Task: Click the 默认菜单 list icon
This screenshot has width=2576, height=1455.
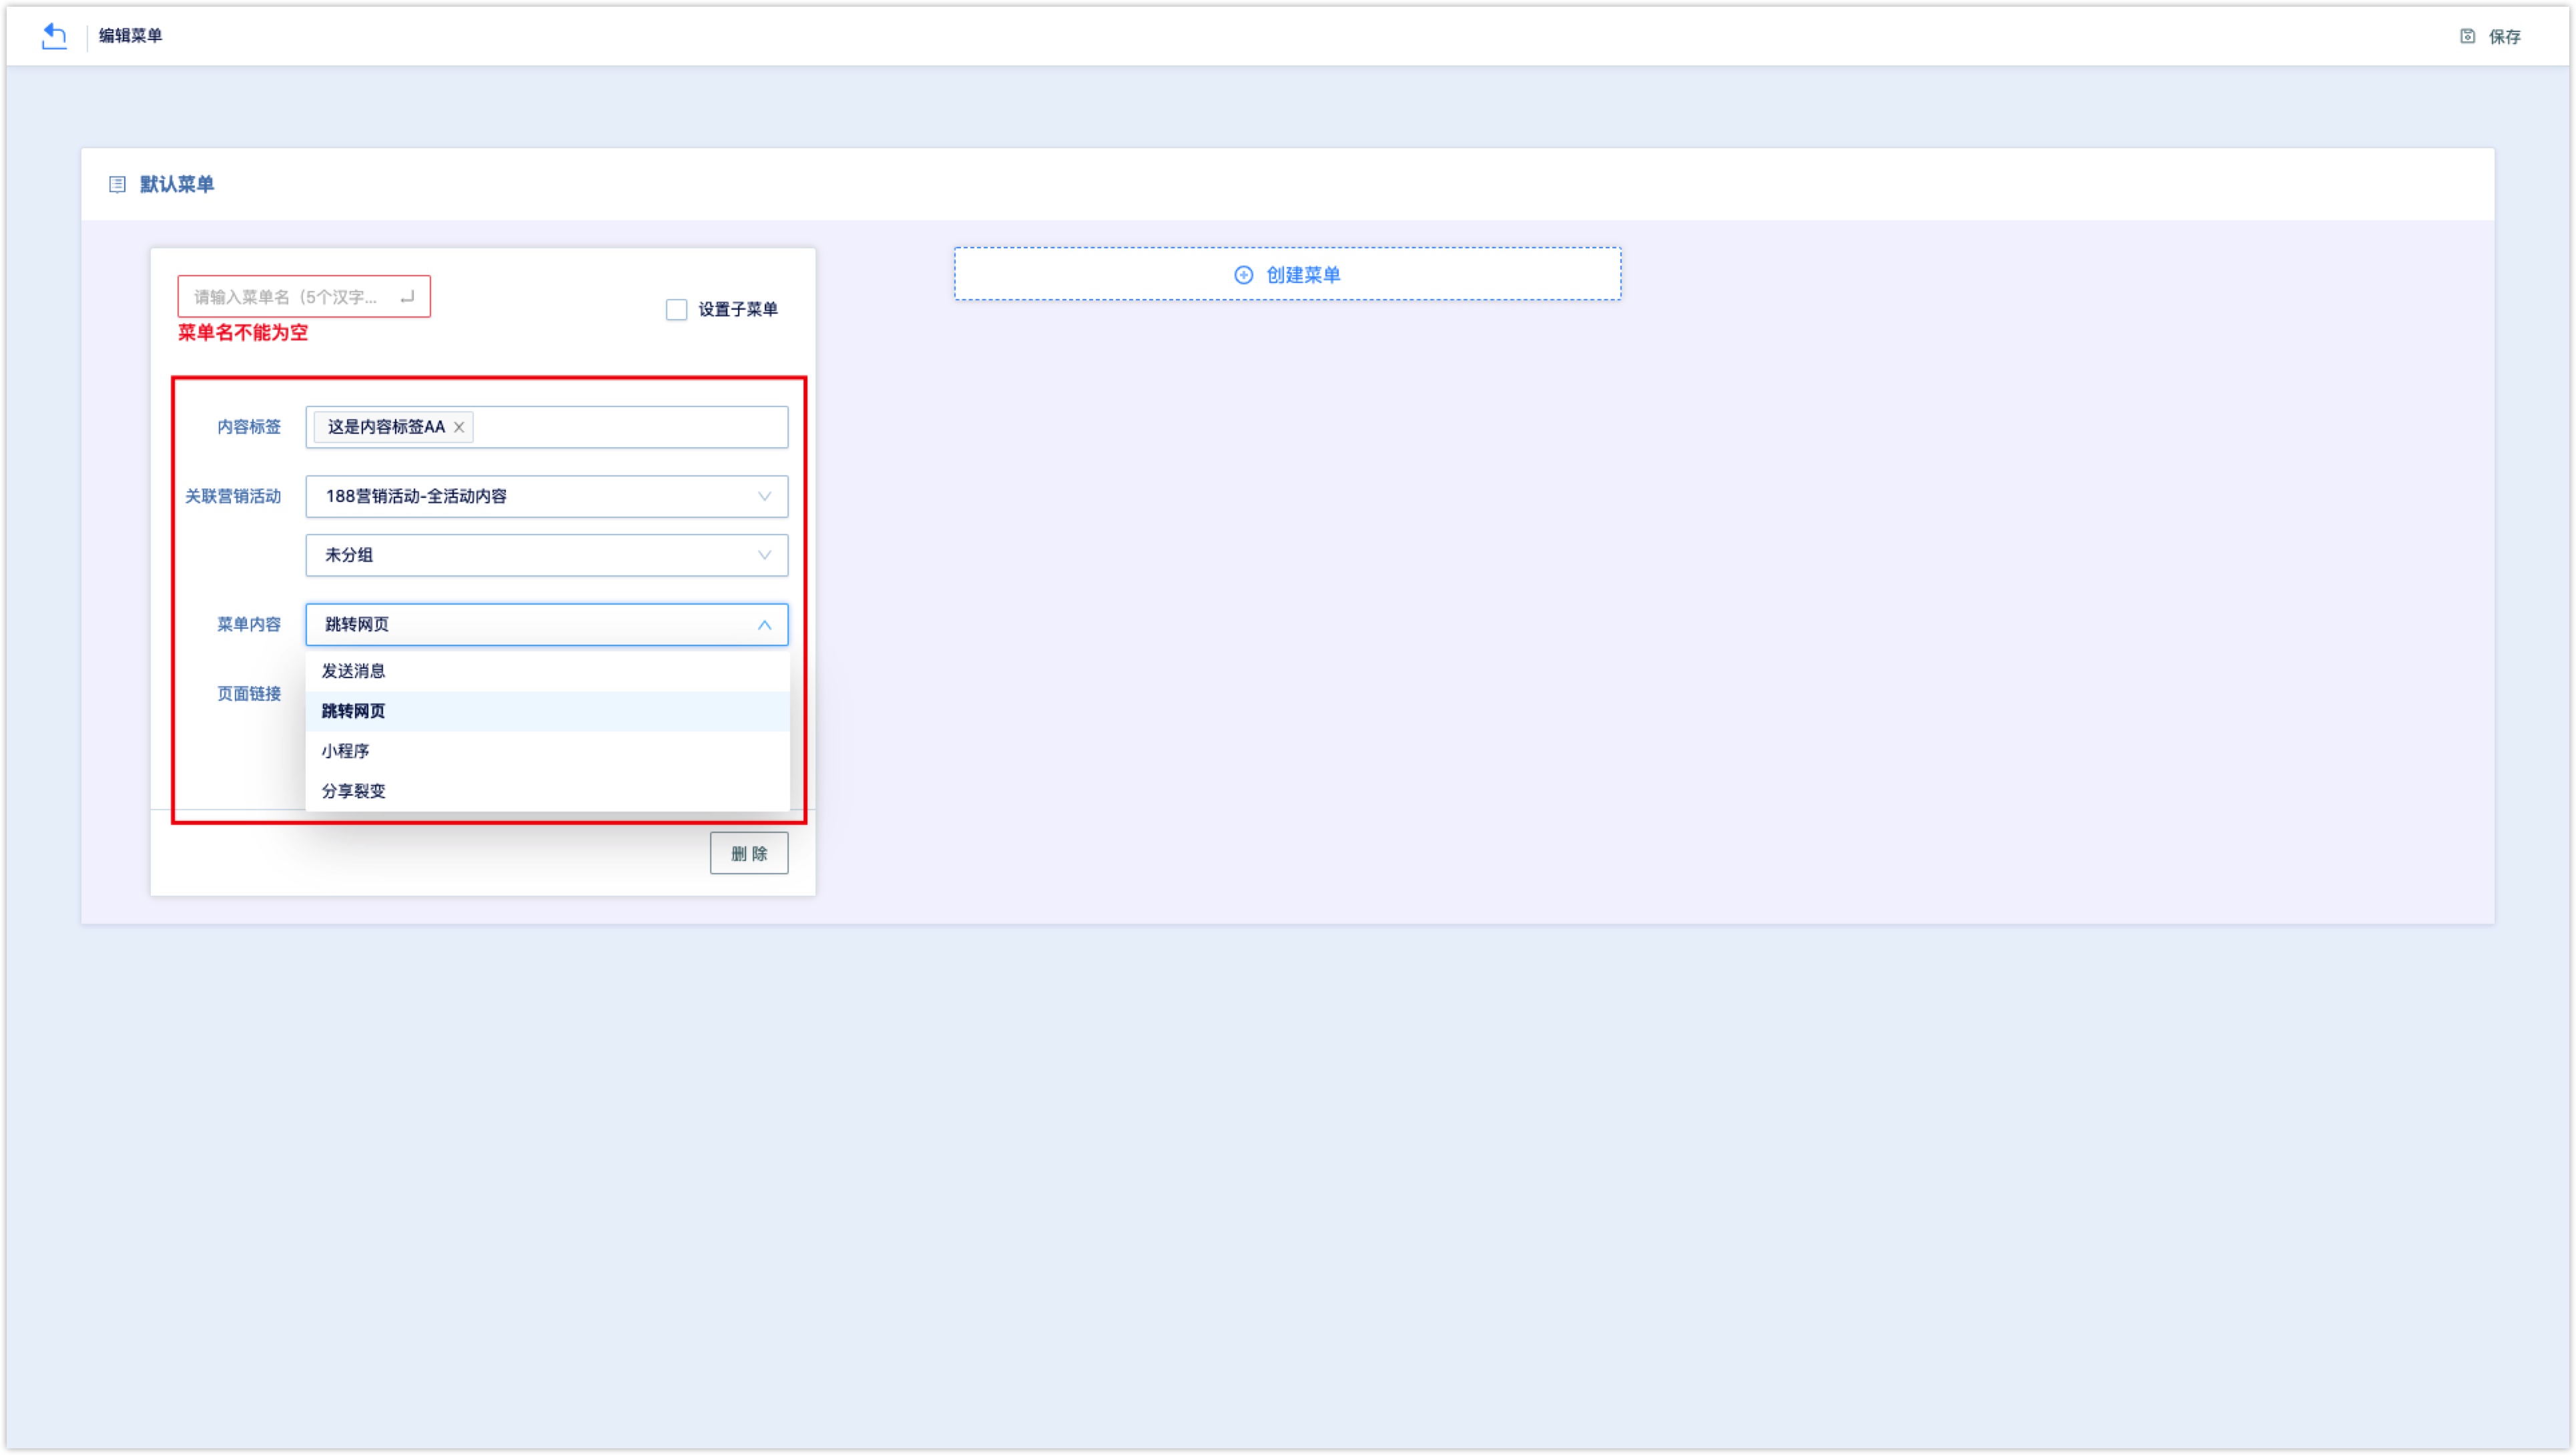Action: point(117,184)
